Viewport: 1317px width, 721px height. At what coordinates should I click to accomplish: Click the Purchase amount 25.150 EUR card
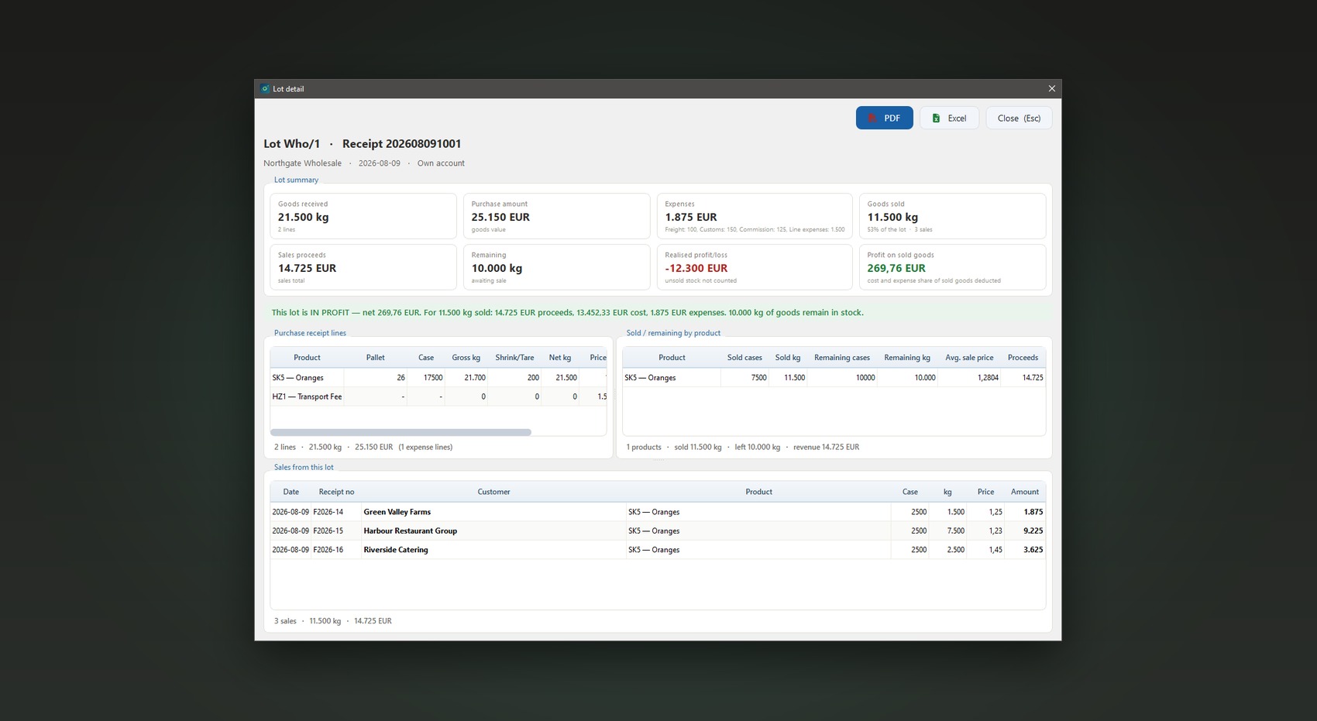[556, 216]
